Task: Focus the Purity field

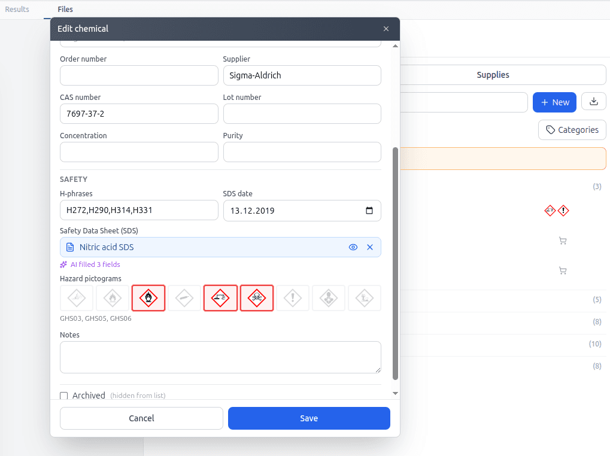Action: click(302, 152)
